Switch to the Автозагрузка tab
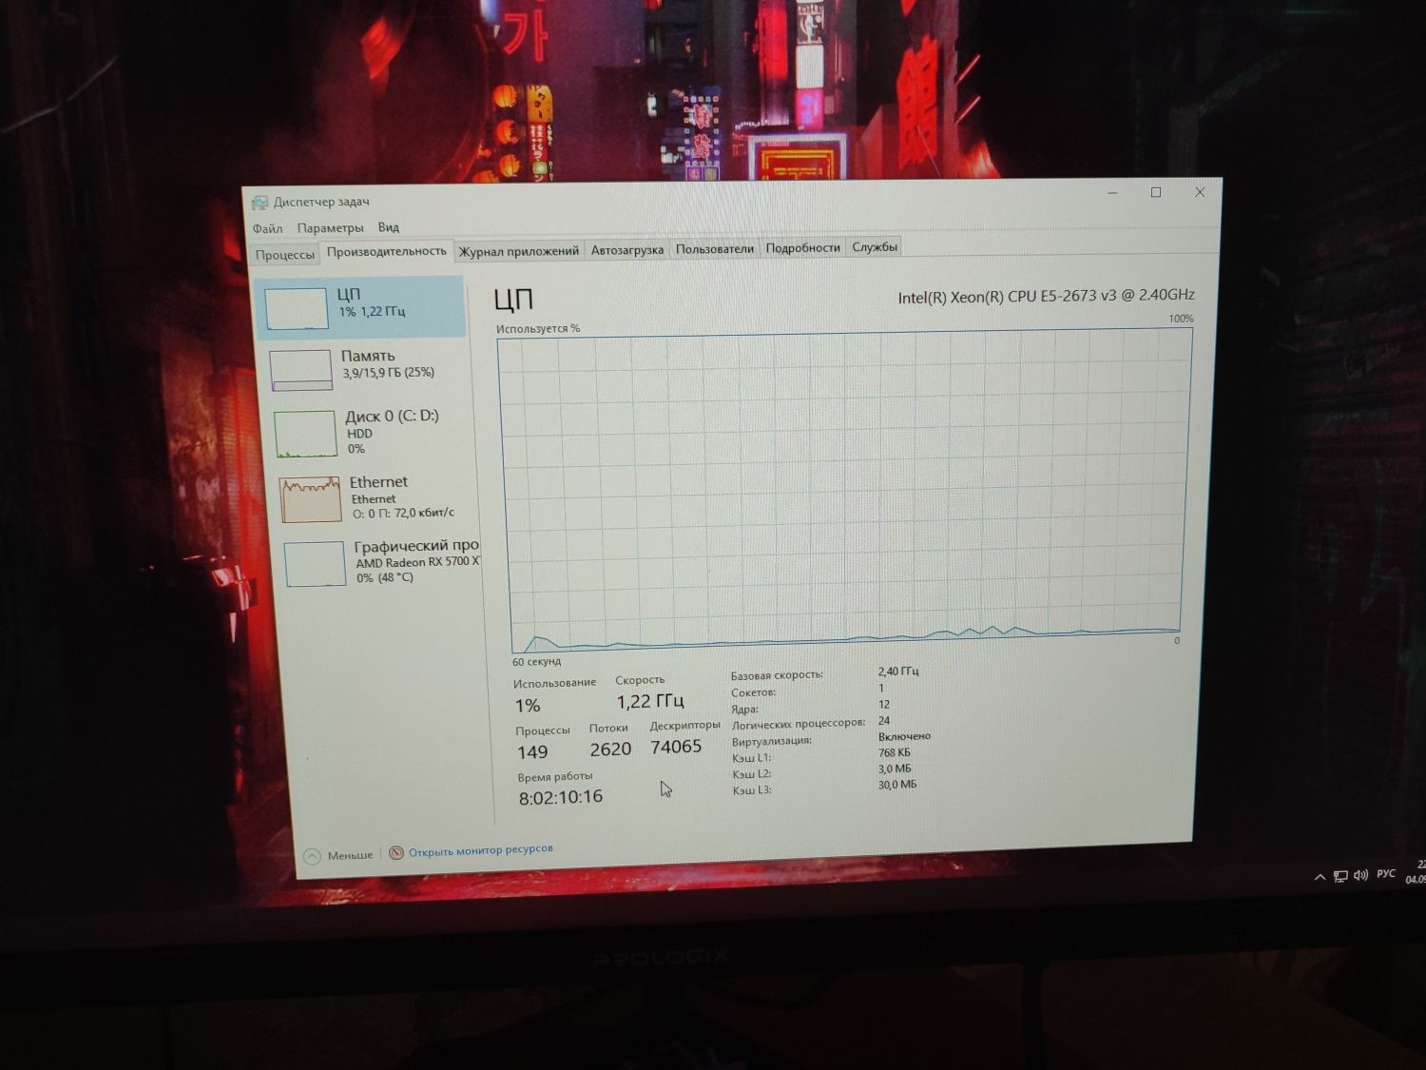 626,250
